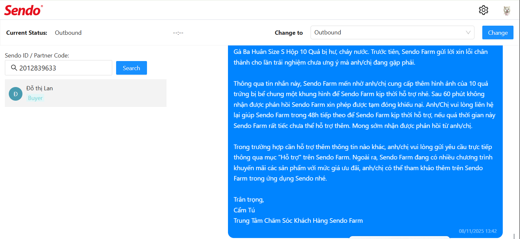Screen dimensions: 520x239
Task: Expand the Change to status dropdown arrow
Action: coord(468,32)
